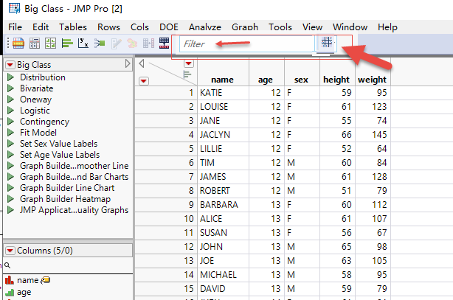This screenshot has width=453, height=300.
Task: Open the DOE menu
Action: (x=169, y=27)
